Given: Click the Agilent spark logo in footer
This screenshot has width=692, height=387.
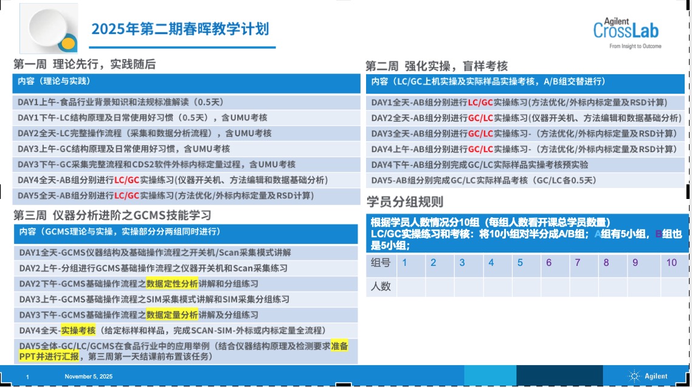Looking at the screenshot, I should 636,376.
